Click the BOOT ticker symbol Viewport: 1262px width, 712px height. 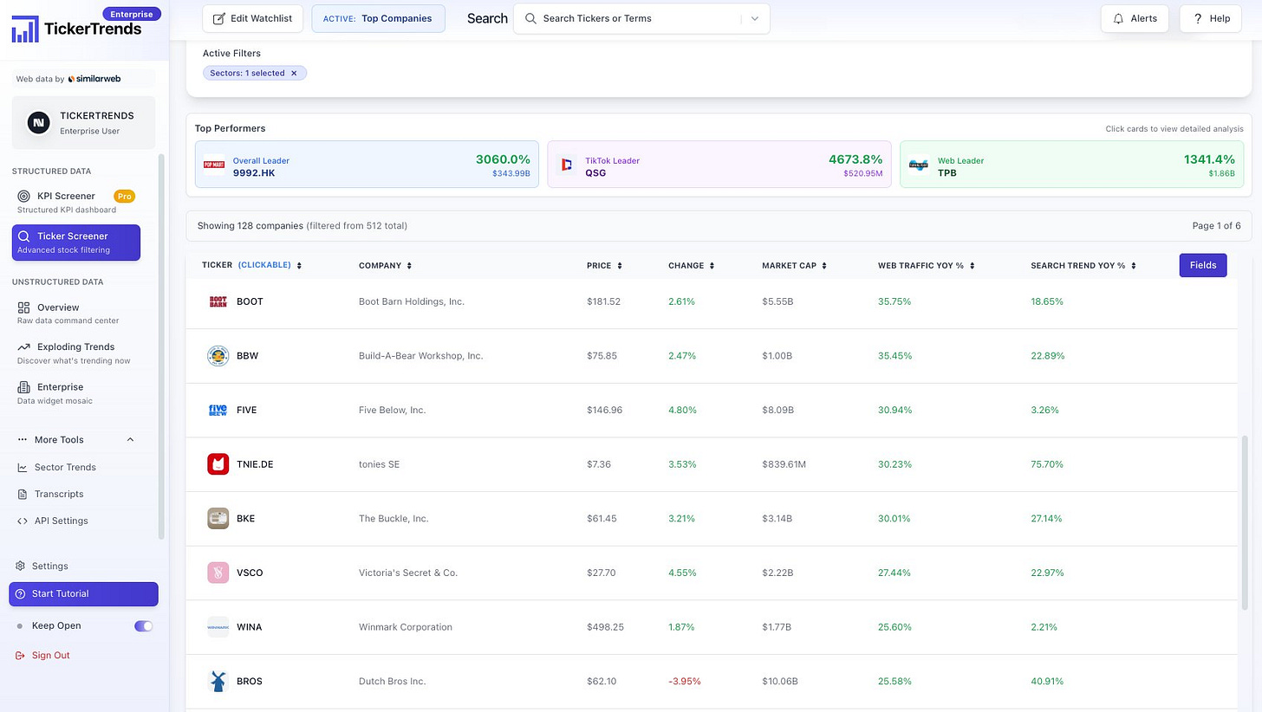(x=250, y=301)
